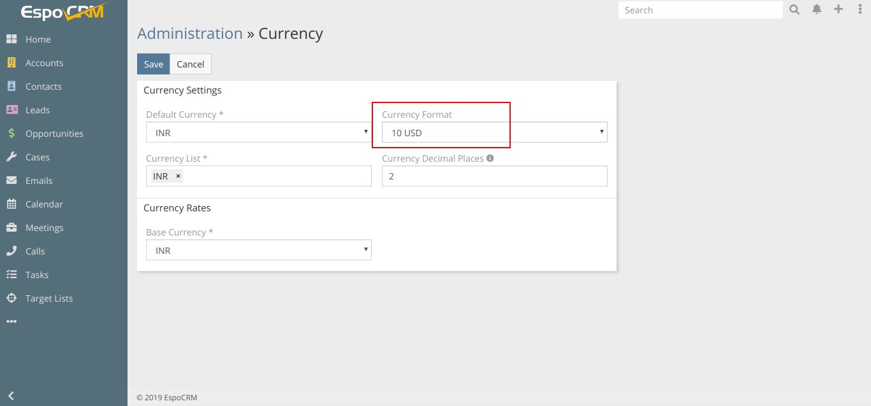871x406 pixels.
Task: Click the Opportunities dollar icon
Action: click(x=11, y=134)
